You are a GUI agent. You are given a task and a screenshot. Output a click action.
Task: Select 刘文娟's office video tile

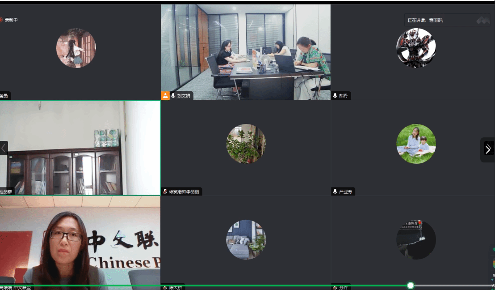point(246,51)
